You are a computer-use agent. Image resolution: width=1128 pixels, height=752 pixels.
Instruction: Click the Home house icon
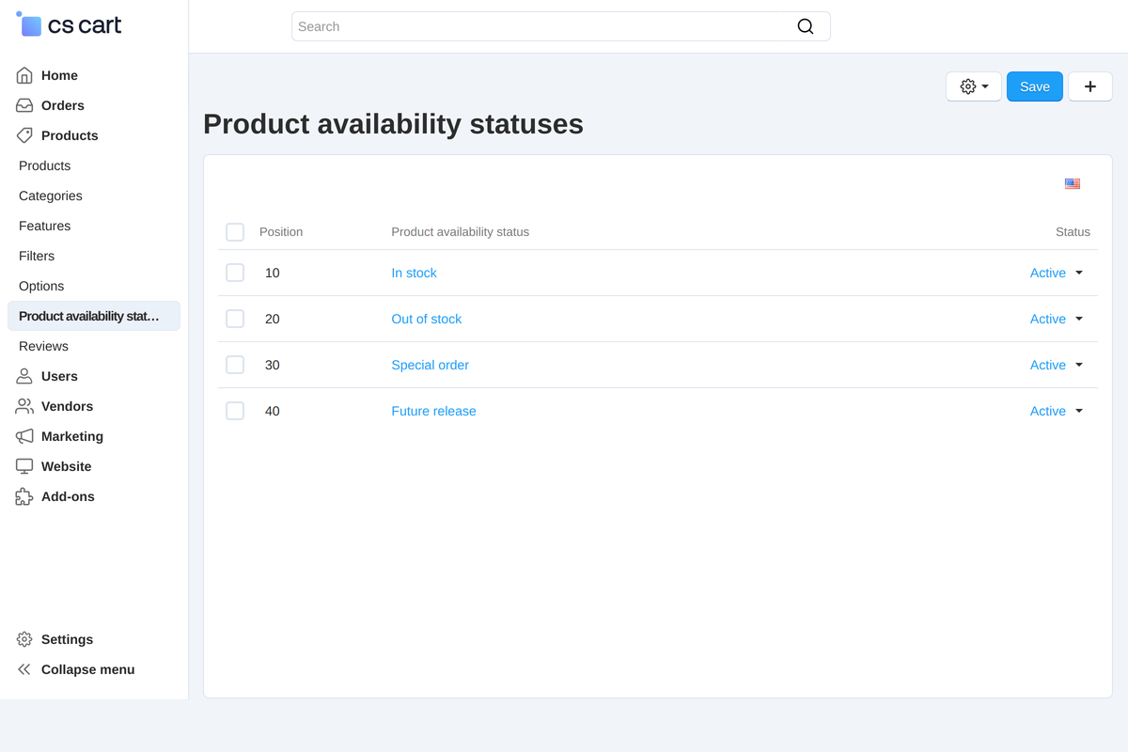[24, 75]
